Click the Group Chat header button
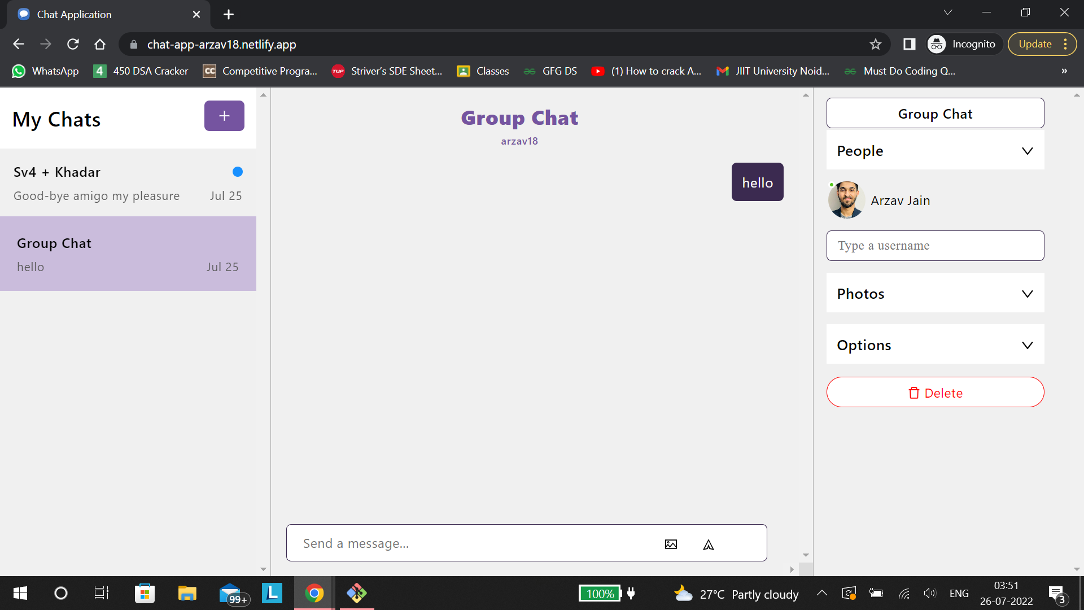 934,113
